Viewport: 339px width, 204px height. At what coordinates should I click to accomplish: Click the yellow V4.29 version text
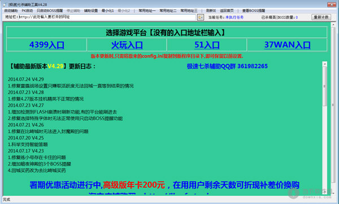coord(55,66)
